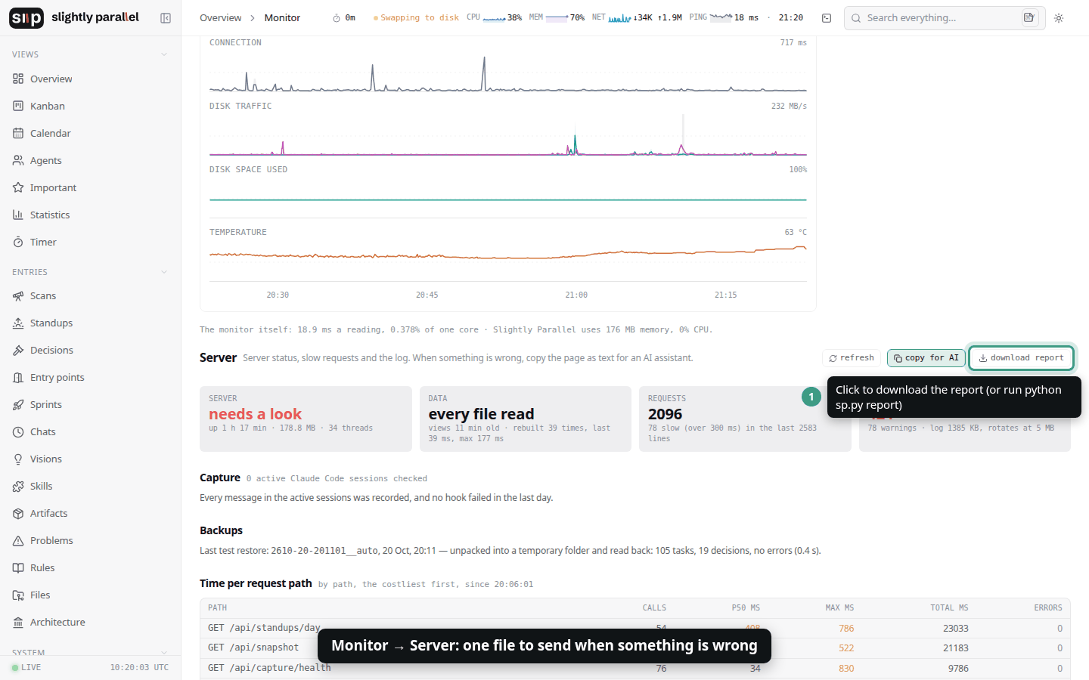
Task: Open Scans entries
Action: tap(91, 295)
